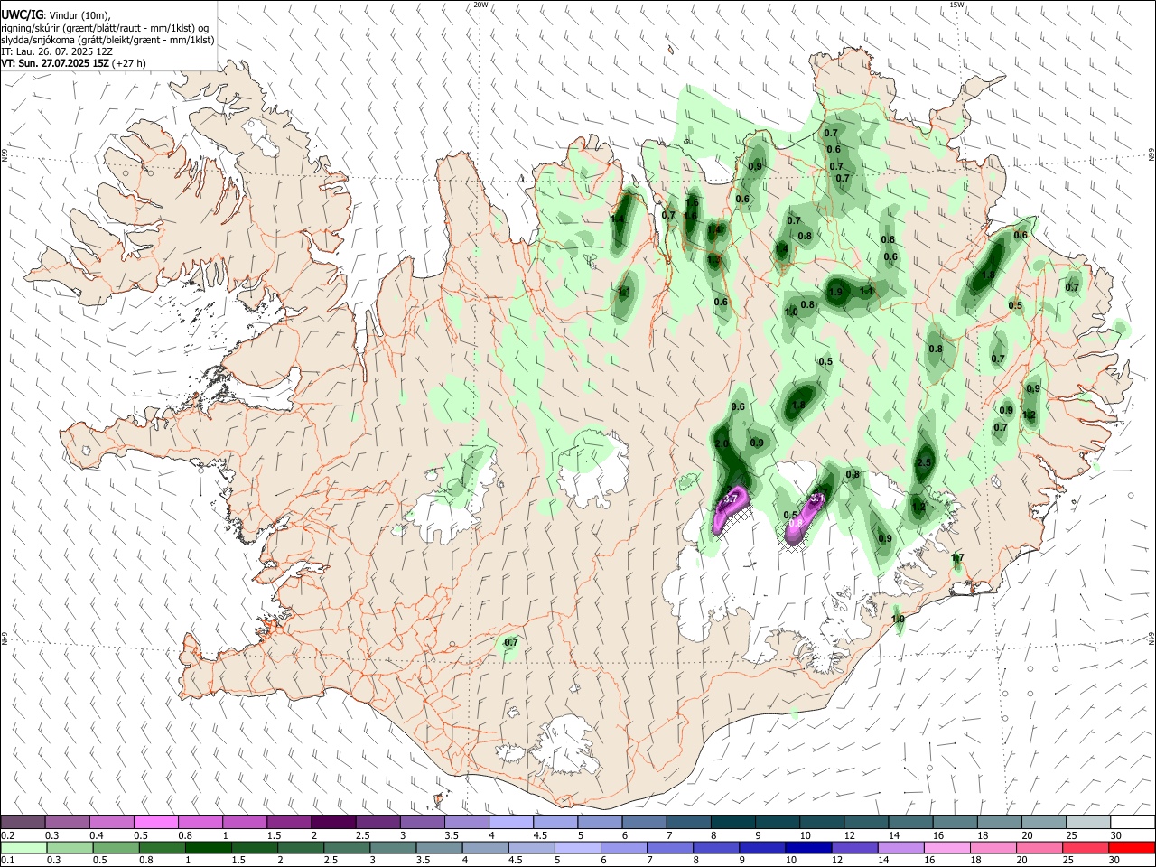Image resolution: width=1156 pixels, height=867 pixels.
Task: Click the 'rigning/skúrir' legend description line
Action: tap(105, 28)
